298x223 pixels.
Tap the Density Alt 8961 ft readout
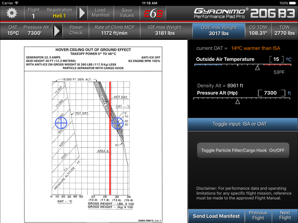pyautogui.click(x=220, y=86)
